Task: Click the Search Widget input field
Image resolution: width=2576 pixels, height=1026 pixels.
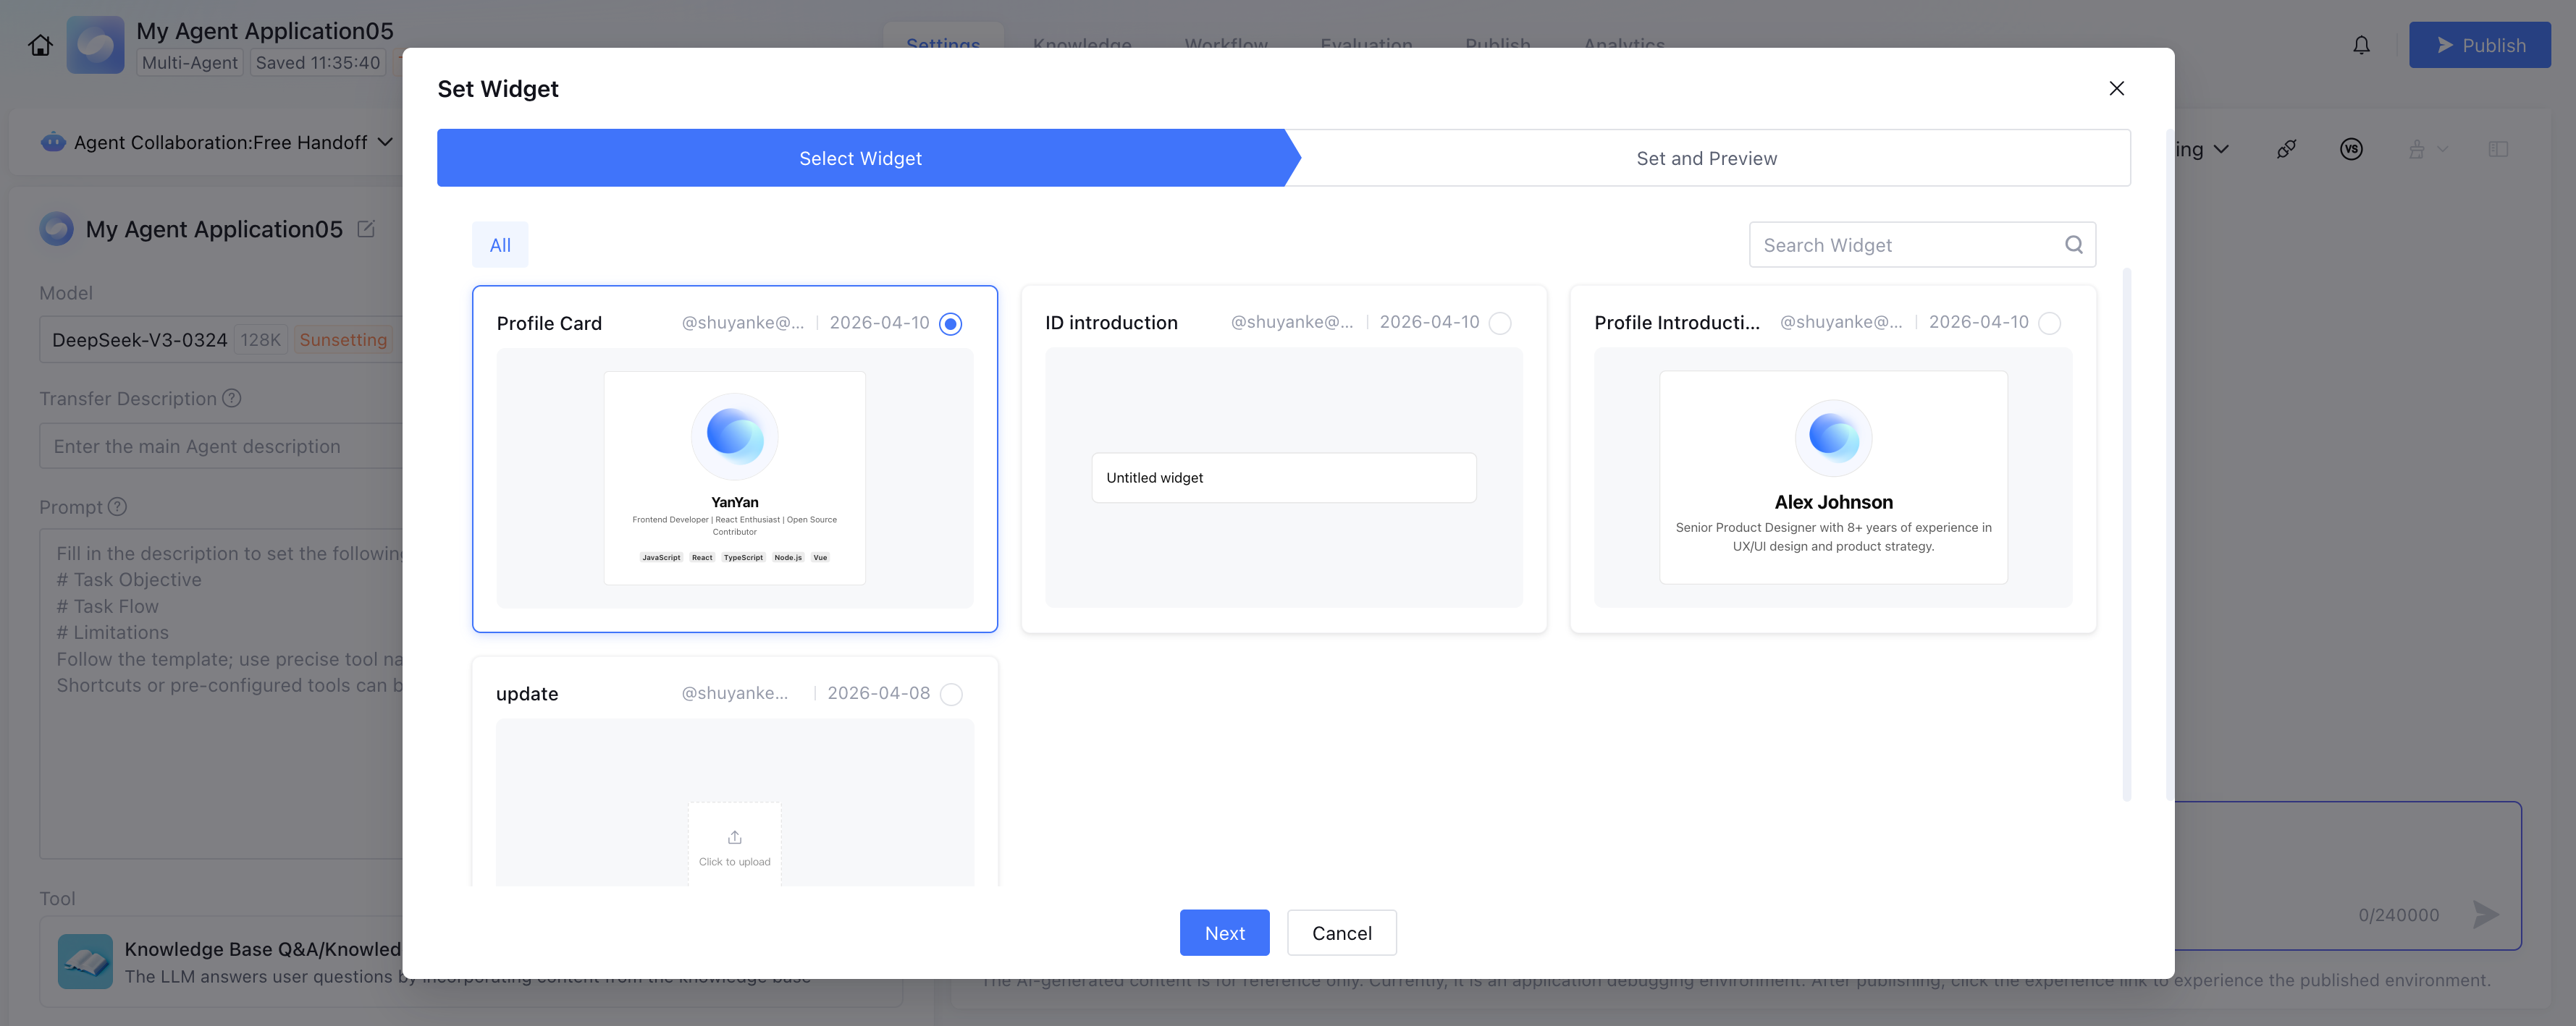Action: point(1900,245)
